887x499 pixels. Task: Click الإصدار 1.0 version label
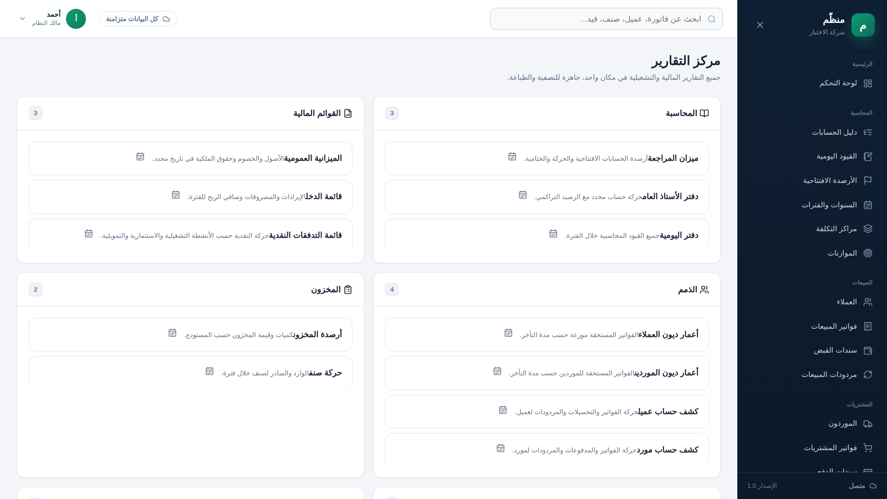(762, 486)
